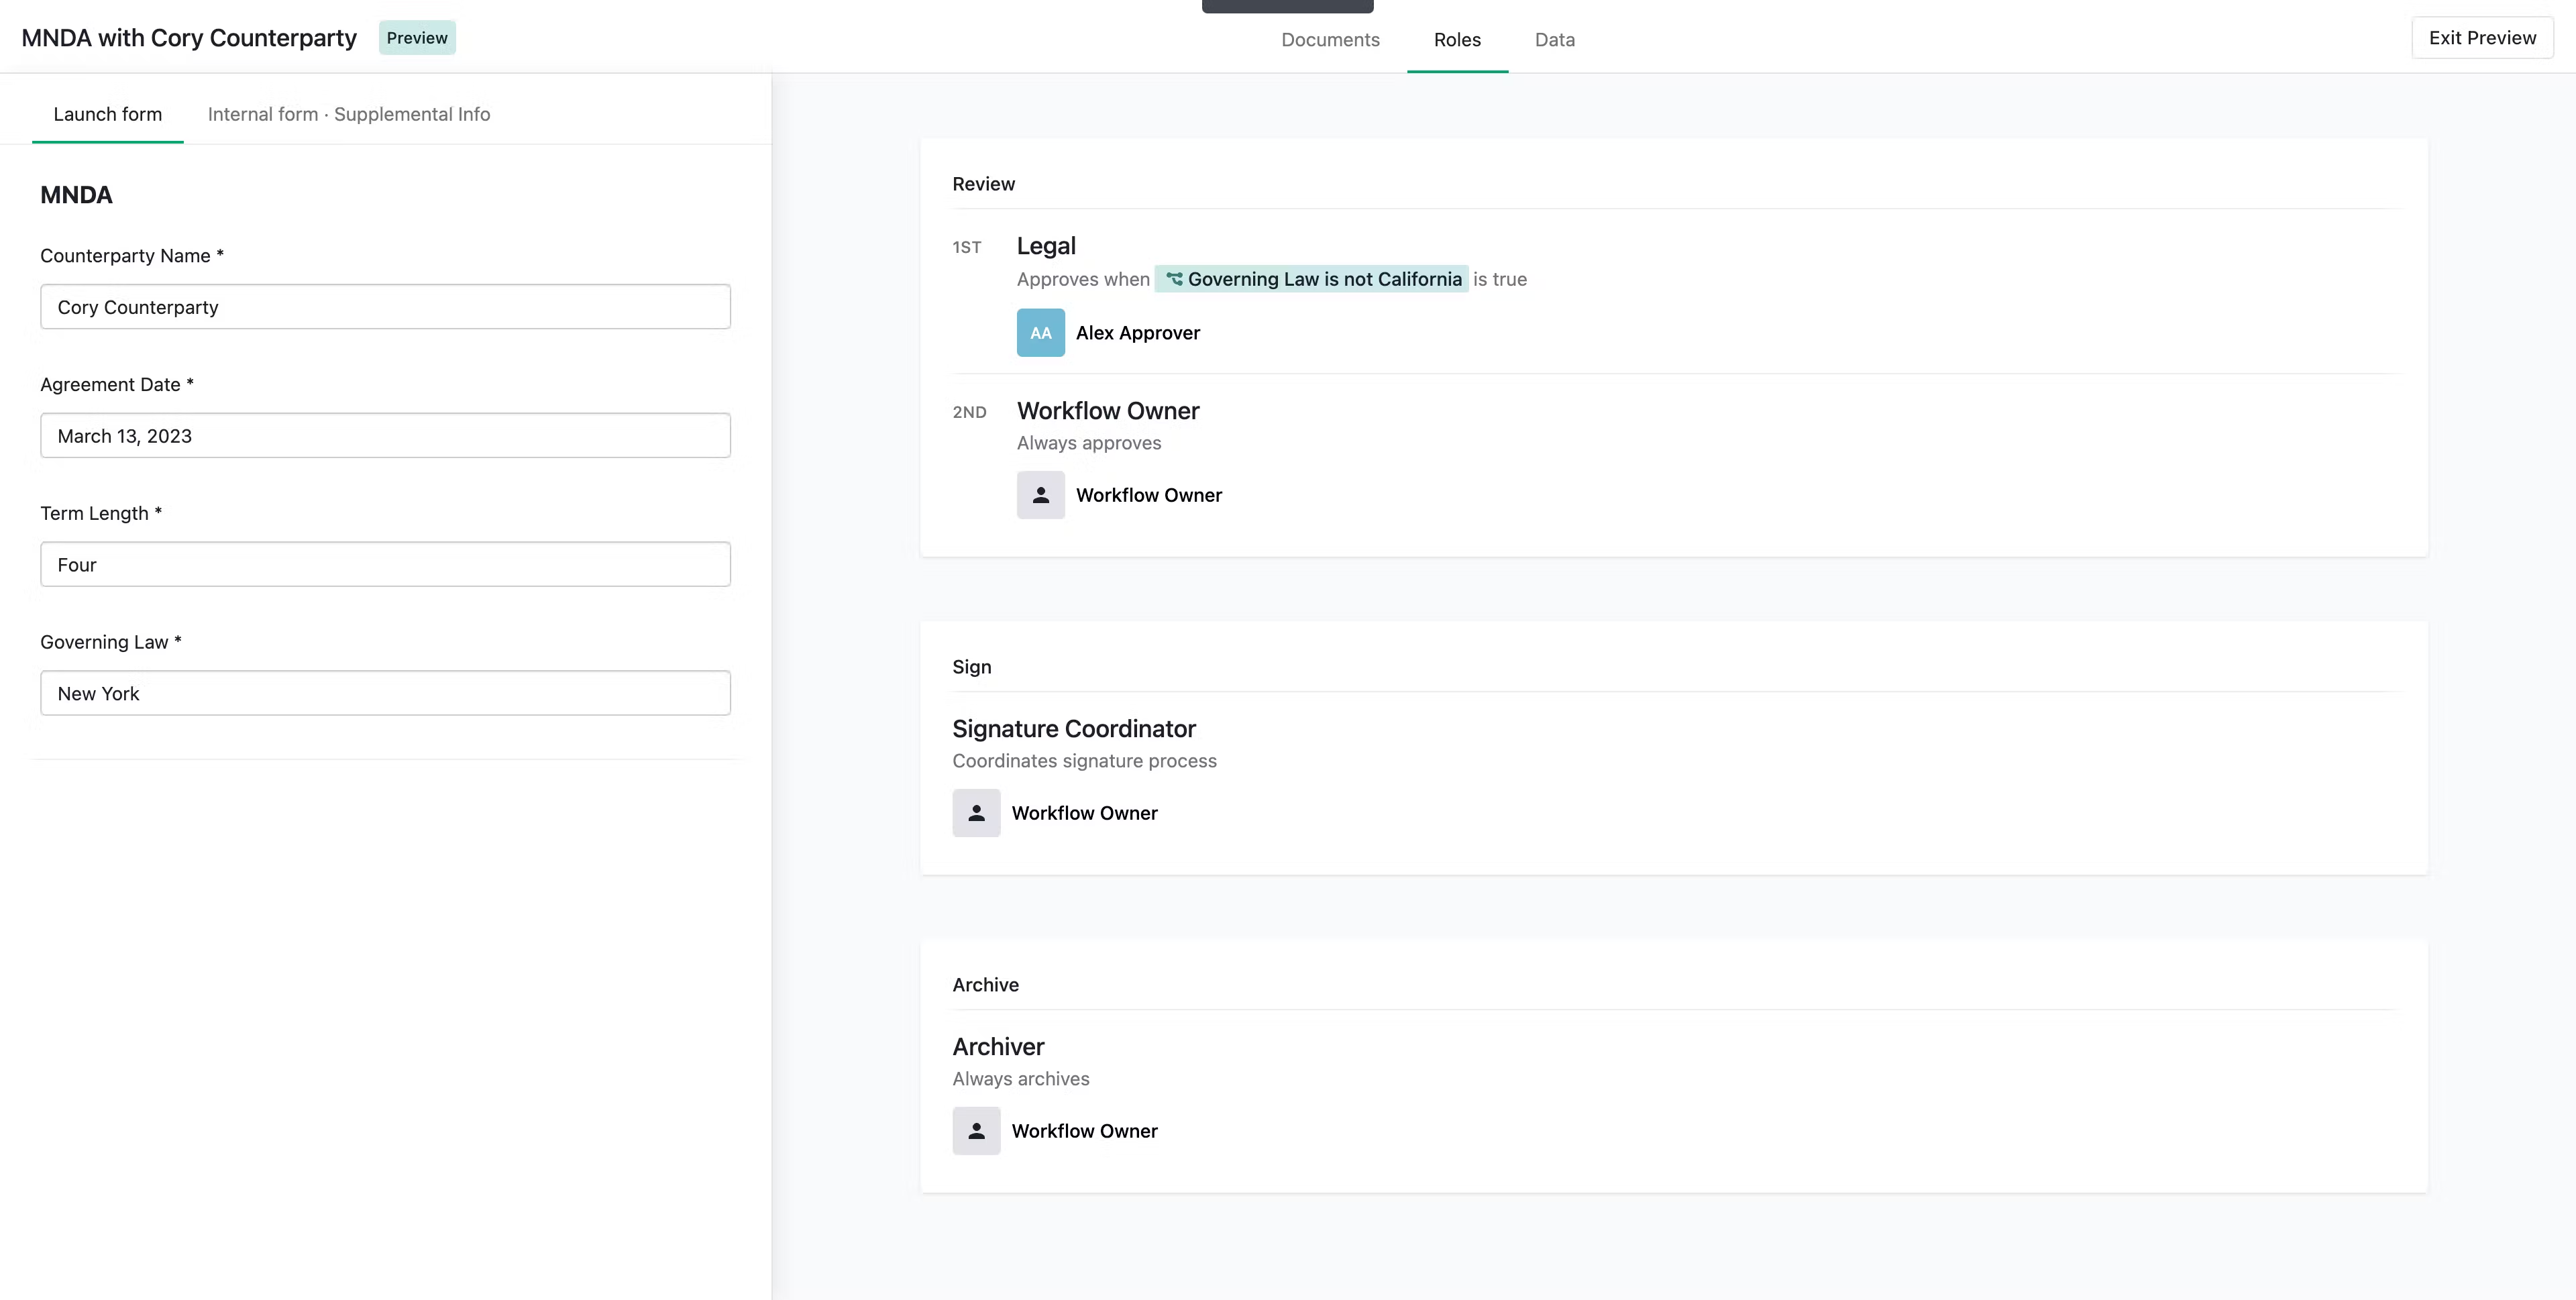Click Workflow Owner name under Archiver
This screenshot has width=2576, height=1300.
pyautogui.click(x=1085, y=1131)
